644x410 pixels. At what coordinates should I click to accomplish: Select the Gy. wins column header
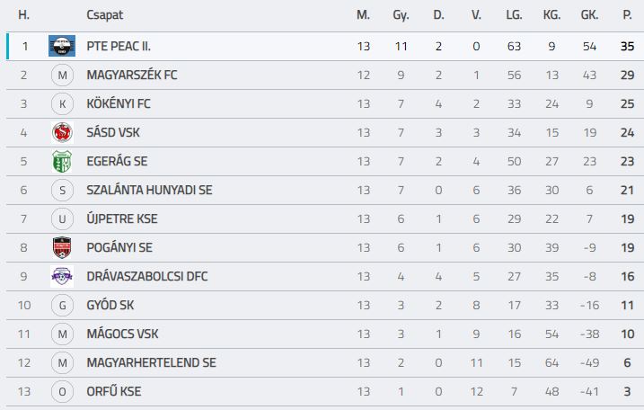401,15
